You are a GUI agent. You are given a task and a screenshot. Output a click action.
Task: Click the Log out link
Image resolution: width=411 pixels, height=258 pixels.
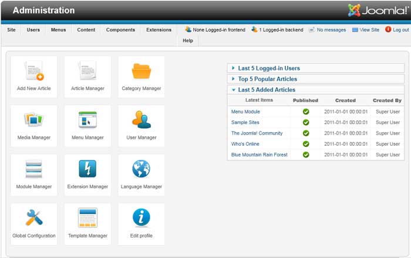(x=401, y=30)
